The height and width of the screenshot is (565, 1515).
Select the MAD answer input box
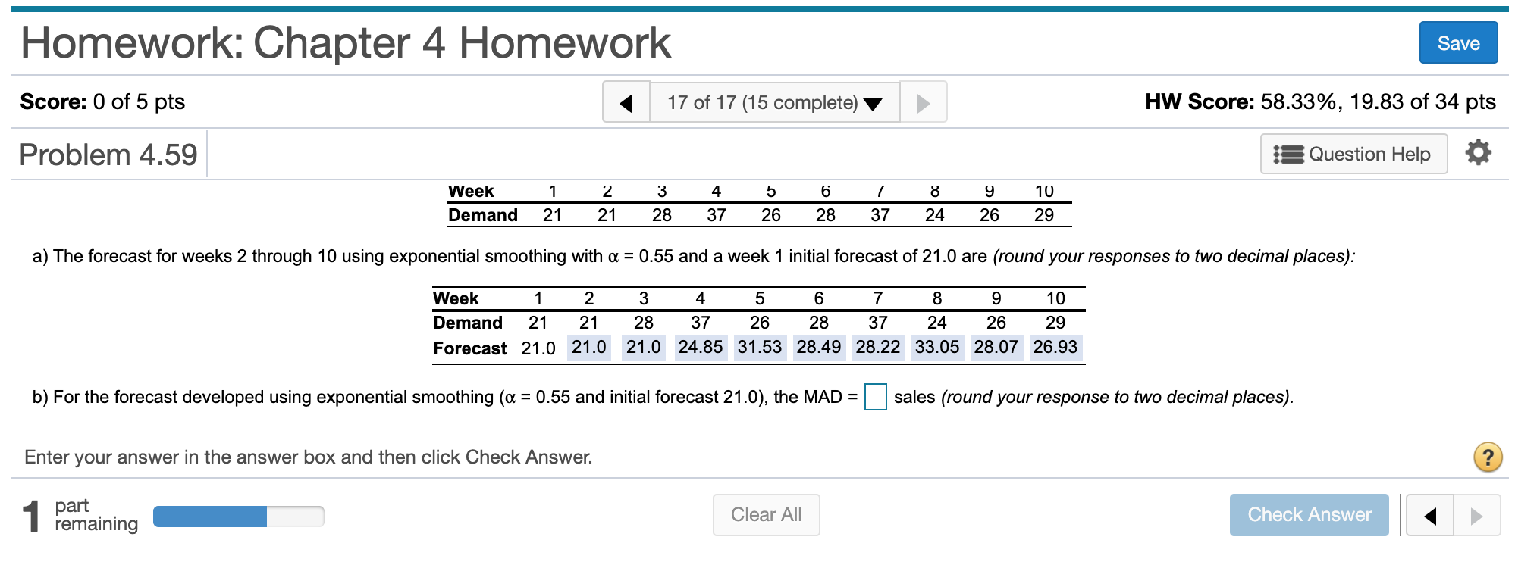click(x=876, y=395)
